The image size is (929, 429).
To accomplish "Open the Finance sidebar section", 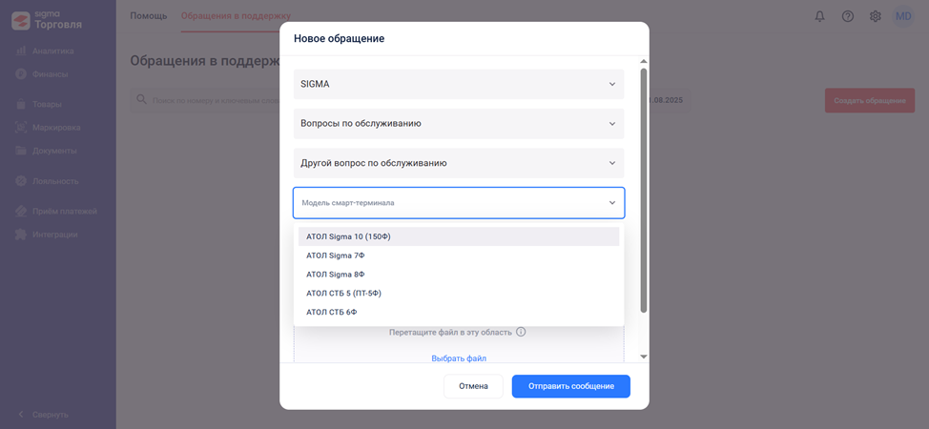I will (x=50, y=73).
